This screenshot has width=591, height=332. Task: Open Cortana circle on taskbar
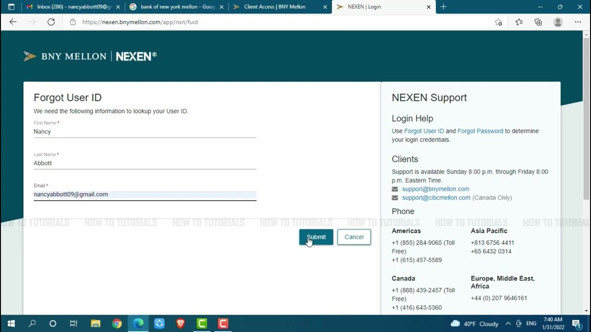click(53, 324)
